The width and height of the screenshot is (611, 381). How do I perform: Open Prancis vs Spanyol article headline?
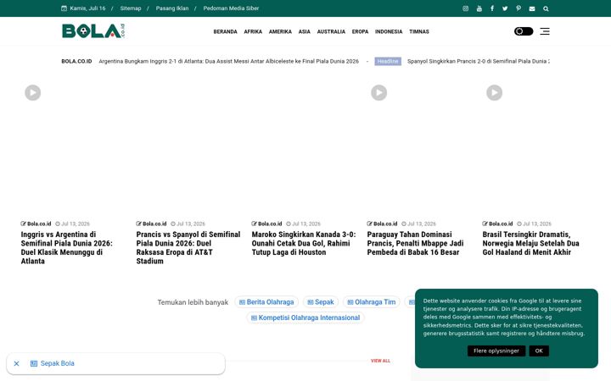pos(188,247)
